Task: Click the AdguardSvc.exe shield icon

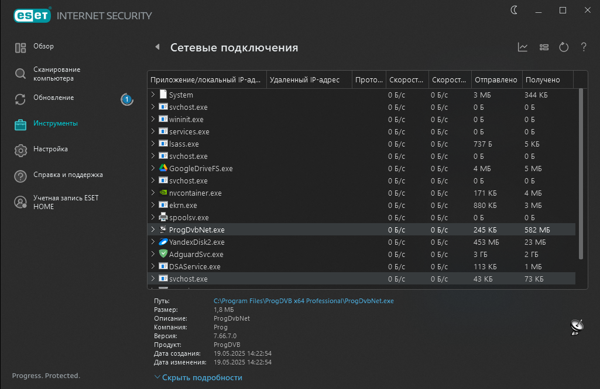Action: (x=163, y=253)
